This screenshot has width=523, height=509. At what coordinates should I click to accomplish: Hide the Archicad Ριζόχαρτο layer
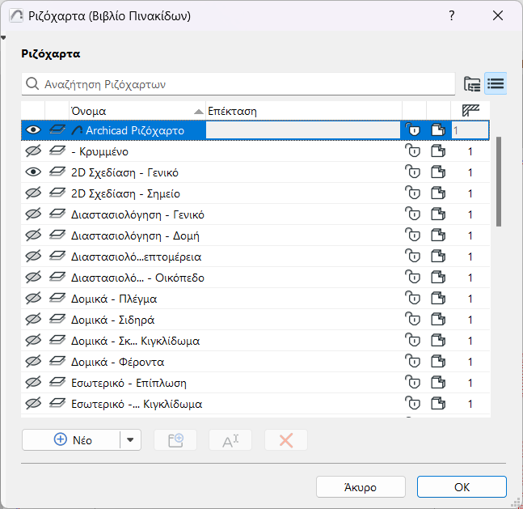(x=33, y=130)
